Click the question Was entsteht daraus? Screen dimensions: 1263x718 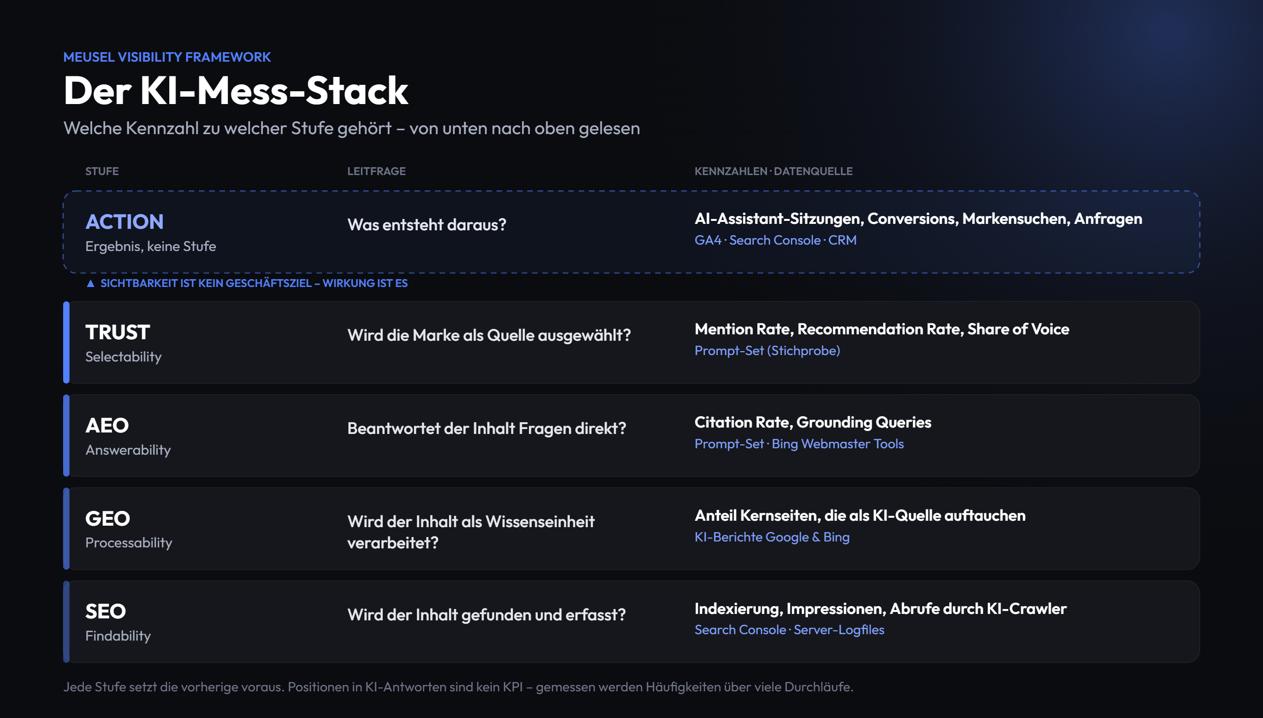pyautogui.click(x=427, y=225)
